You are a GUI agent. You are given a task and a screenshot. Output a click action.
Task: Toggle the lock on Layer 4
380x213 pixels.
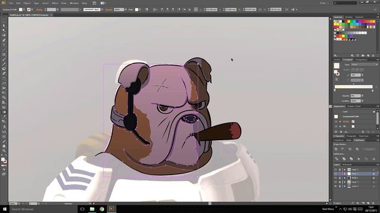click(340, 173)
